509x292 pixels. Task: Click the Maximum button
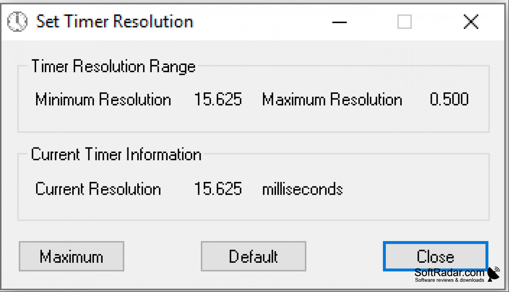[x=71, y=256]
